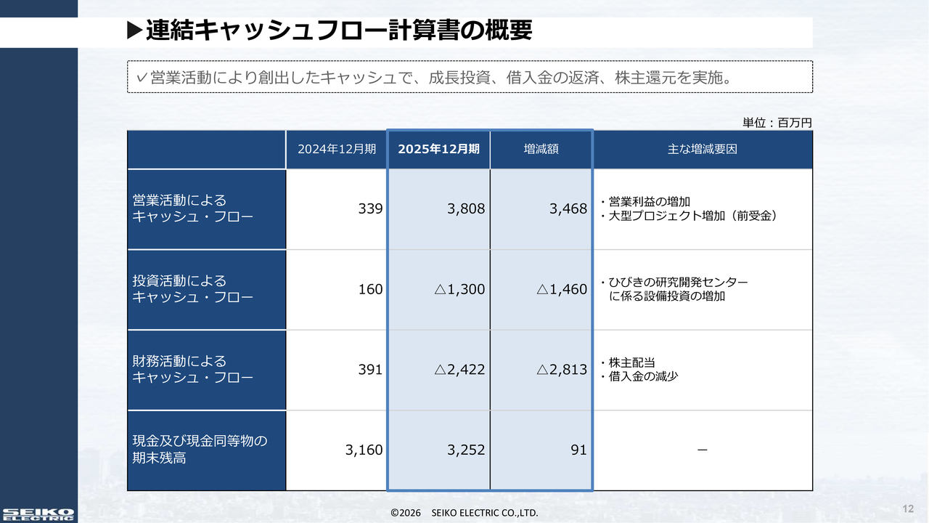Select the 3,252 ending cash balance cell

click(x=466, y=450)
